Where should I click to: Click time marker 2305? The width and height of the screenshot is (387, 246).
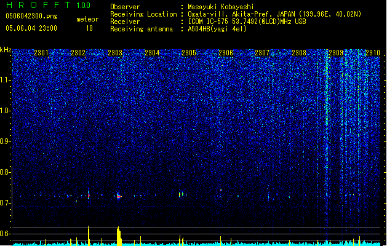click(x=189, y=52)
